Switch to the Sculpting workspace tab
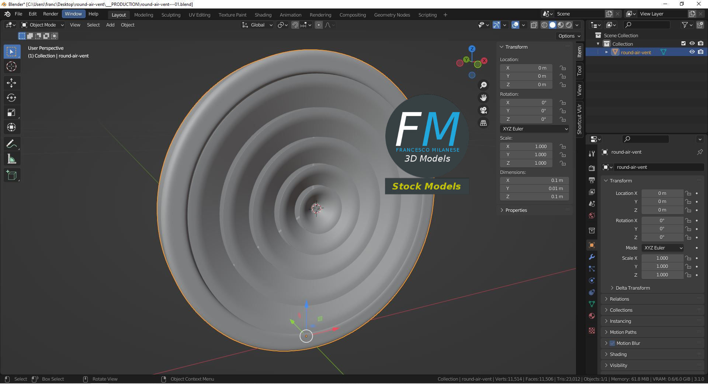This screenshot has width=708, height=384. pos(171,15)
